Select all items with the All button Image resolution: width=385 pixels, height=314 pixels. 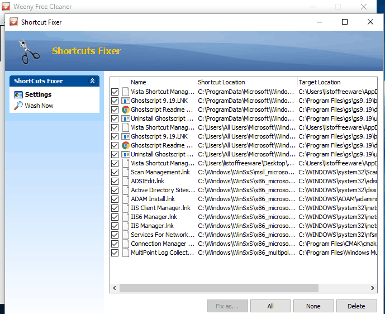270,306
